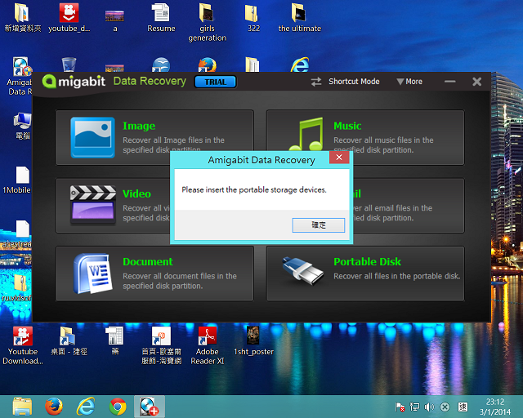Click the input method indicator in tray
Viewport: 523px width, 418px height.
(x=463, y=407)
